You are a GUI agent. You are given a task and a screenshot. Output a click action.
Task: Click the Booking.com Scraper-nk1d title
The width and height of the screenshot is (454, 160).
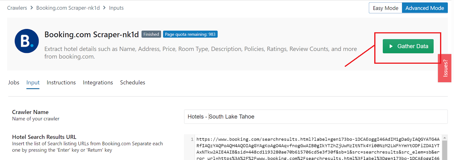pos(92,34)
